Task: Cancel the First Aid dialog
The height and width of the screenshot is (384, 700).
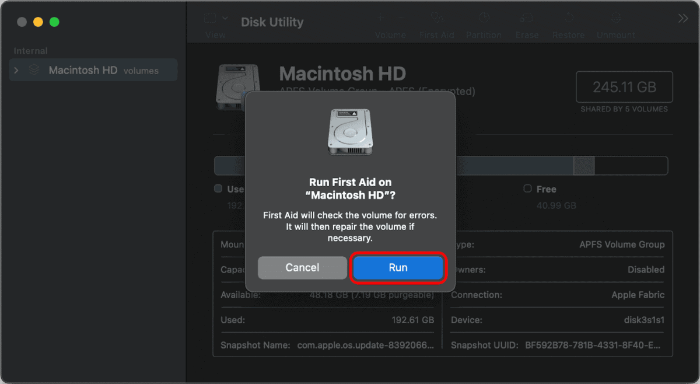Action: (302, 268)
